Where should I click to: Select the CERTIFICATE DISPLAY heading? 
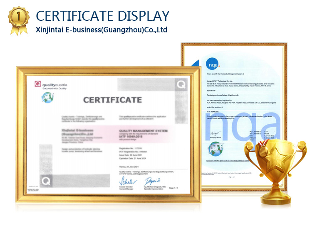point(103,16)
